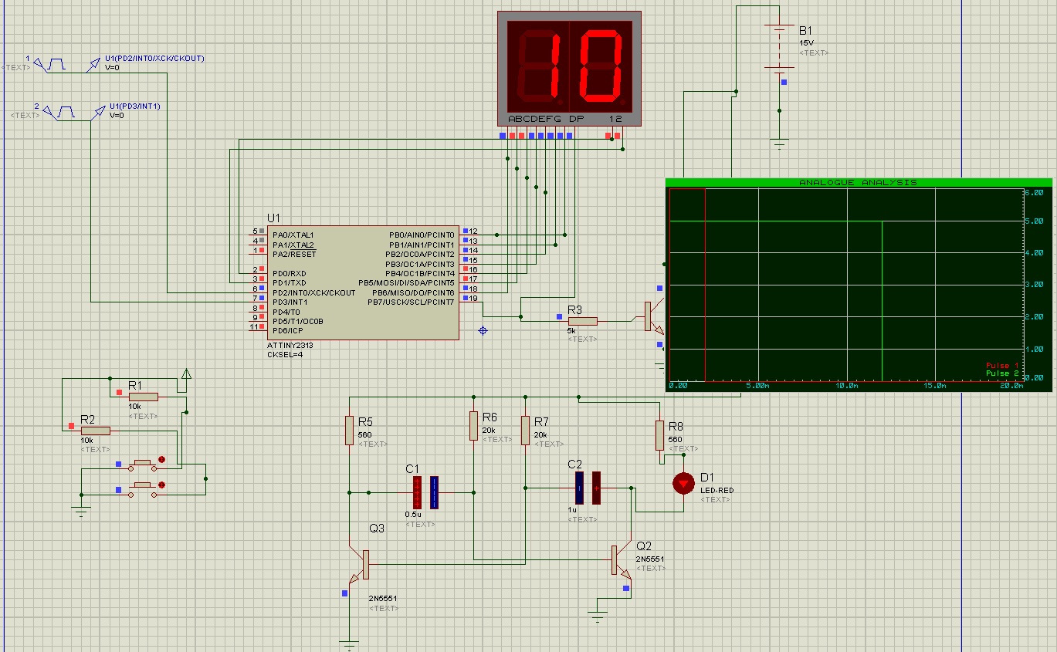Select resistor R1 body
The width and height of the screenshot is (1057, 652).
(x=144, y=397)
